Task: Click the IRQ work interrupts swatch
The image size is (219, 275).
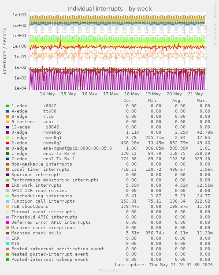Action: click(7, 185)
